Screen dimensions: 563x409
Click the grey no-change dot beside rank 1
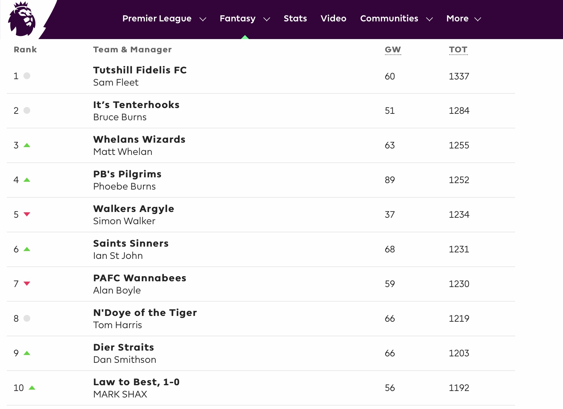click(x=27, y=76)
